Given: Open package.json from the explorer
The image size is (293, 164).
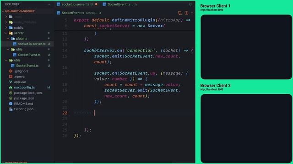Looking at the screenshot, I should click(24, 98).
